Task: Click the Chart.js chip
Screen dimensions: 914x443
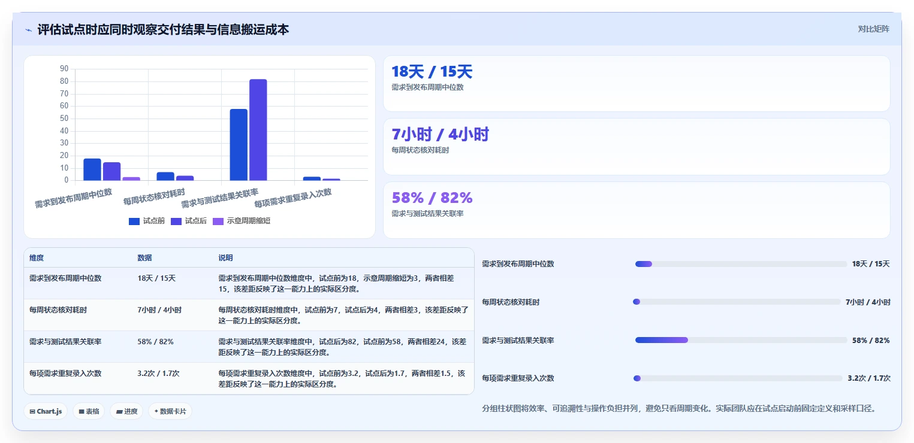Action: 46,411
